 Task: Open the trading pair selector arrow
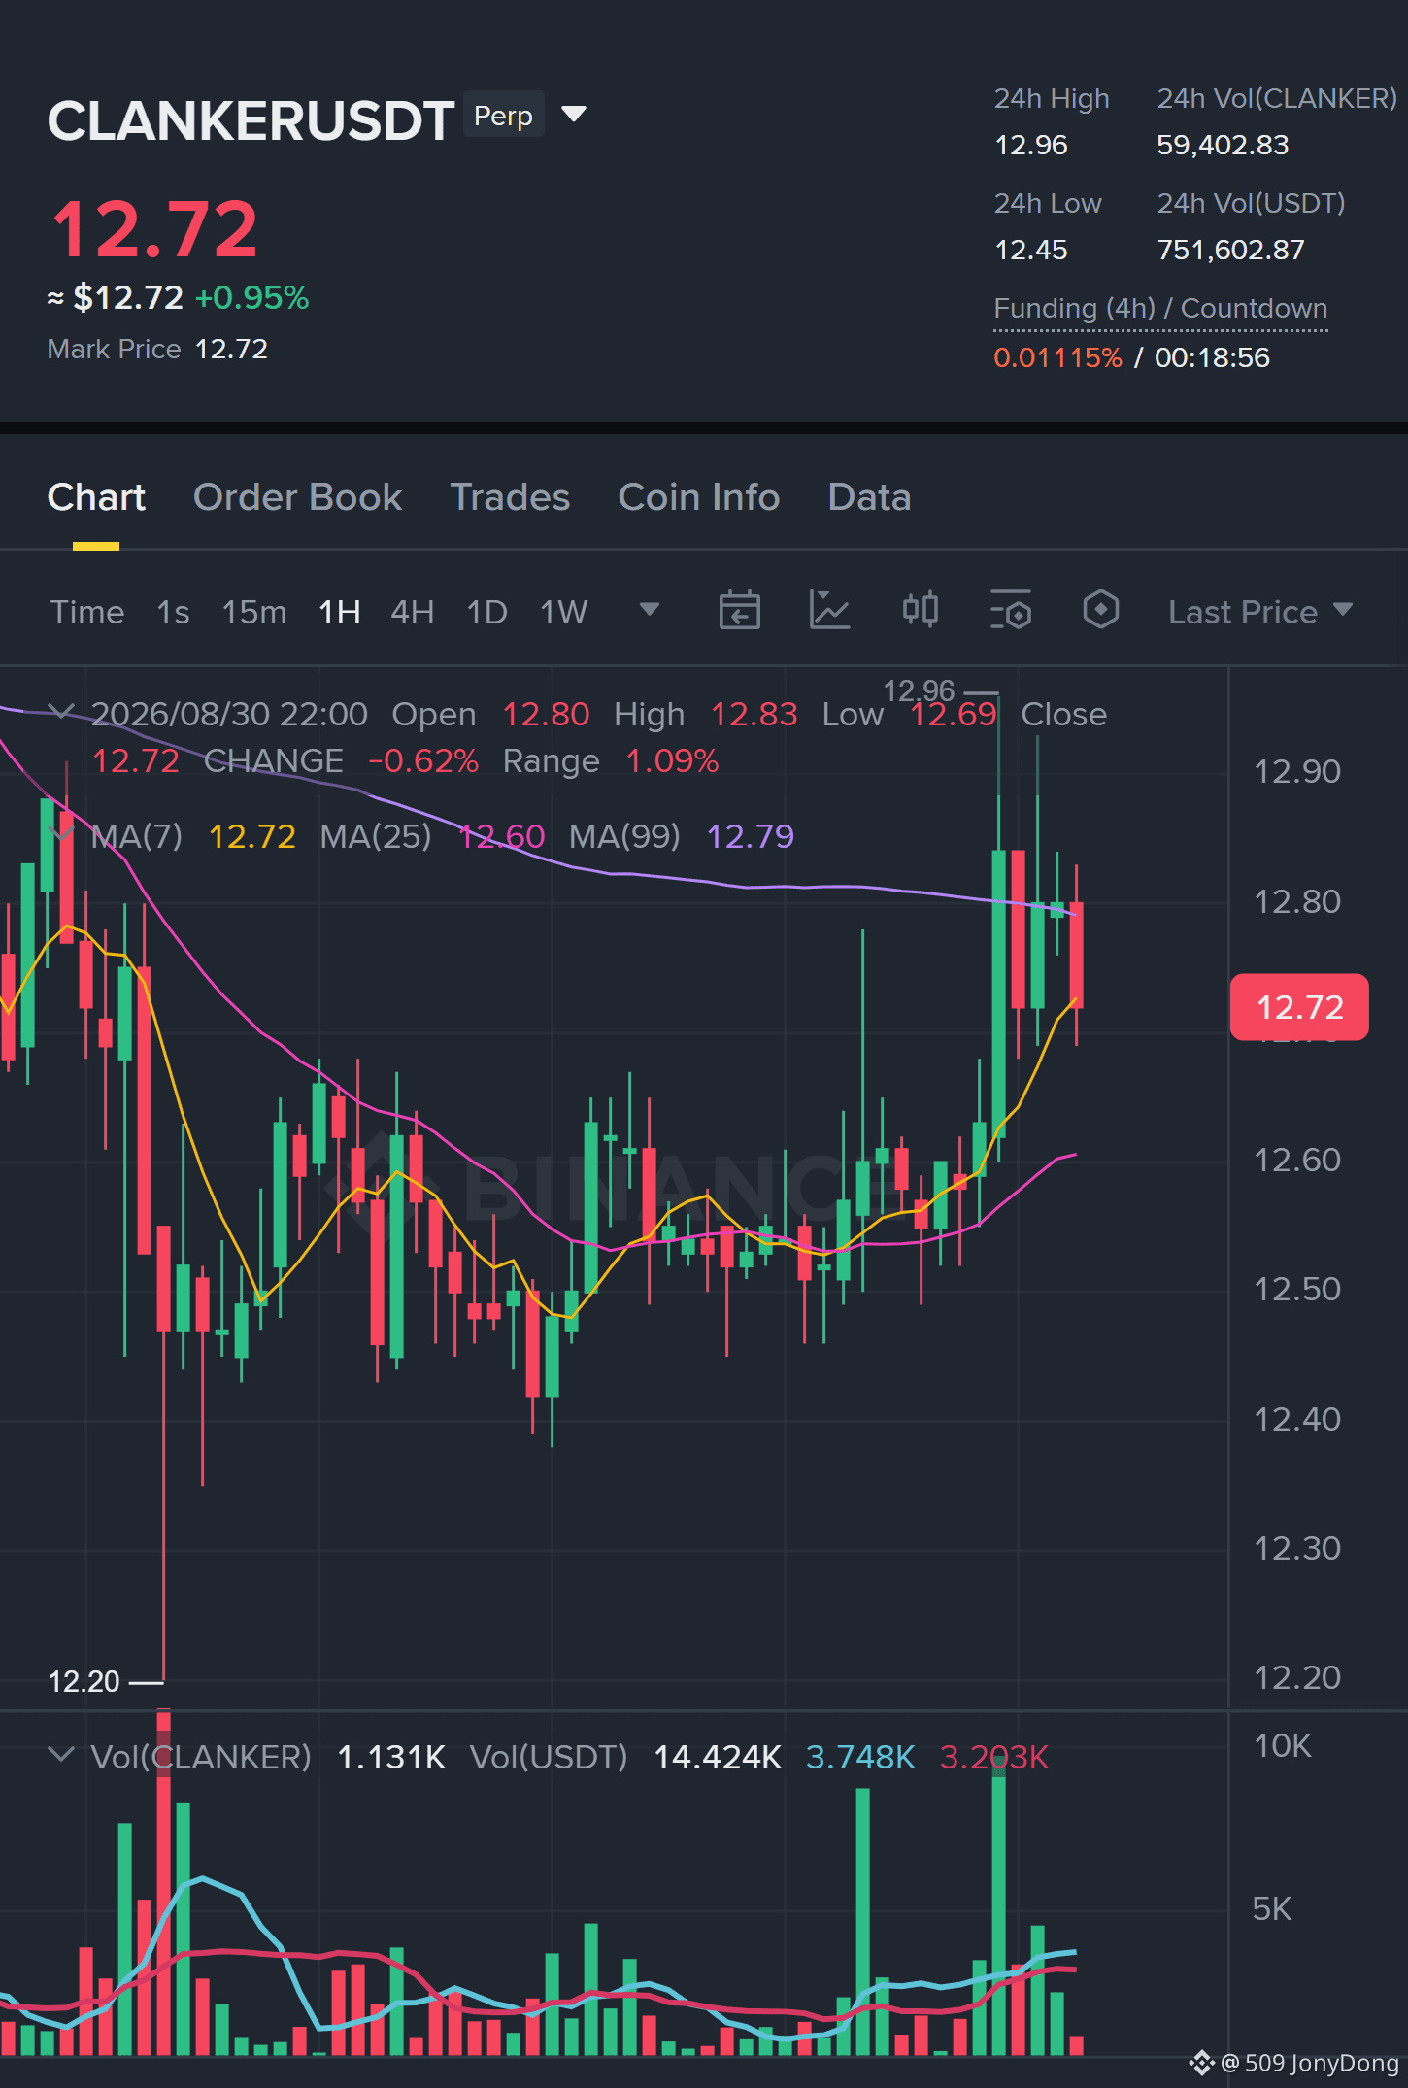(x=574, y=115)
